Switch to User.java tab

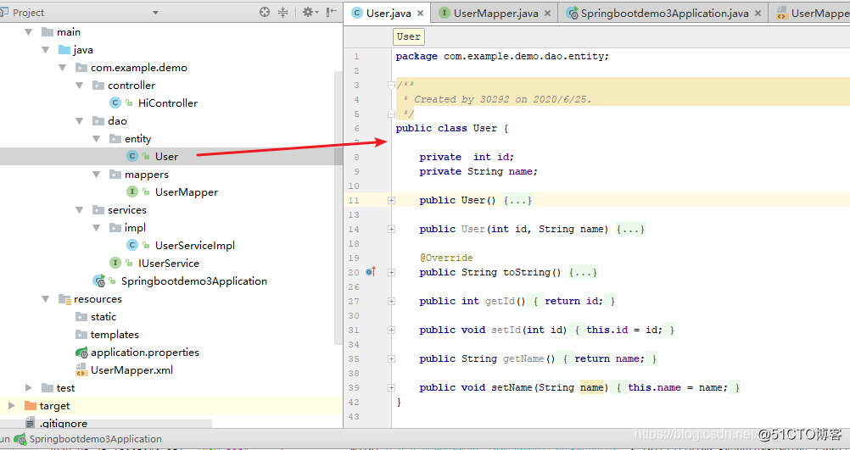click(x=389, y=14)
